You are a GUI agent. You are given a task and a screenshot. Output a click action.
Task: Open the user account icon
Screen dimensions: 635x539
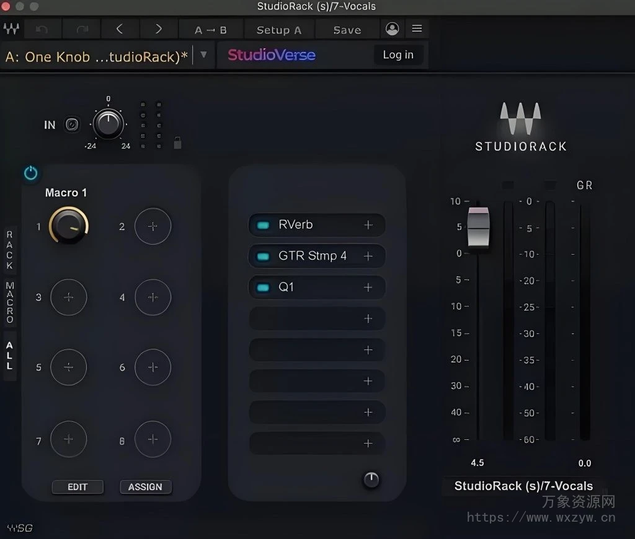pos(392,28)
